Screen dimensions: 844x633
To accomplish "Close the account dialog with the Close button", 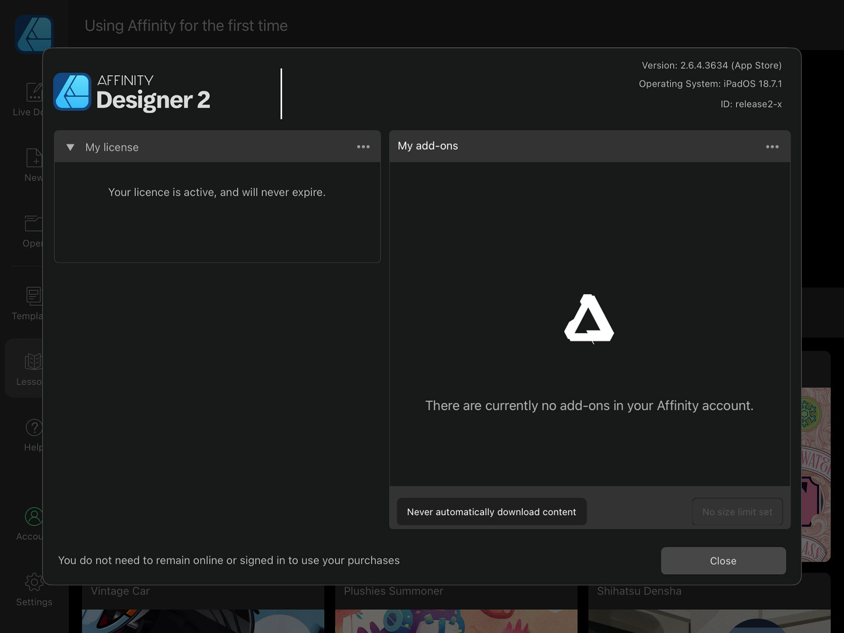I will 723,560.
